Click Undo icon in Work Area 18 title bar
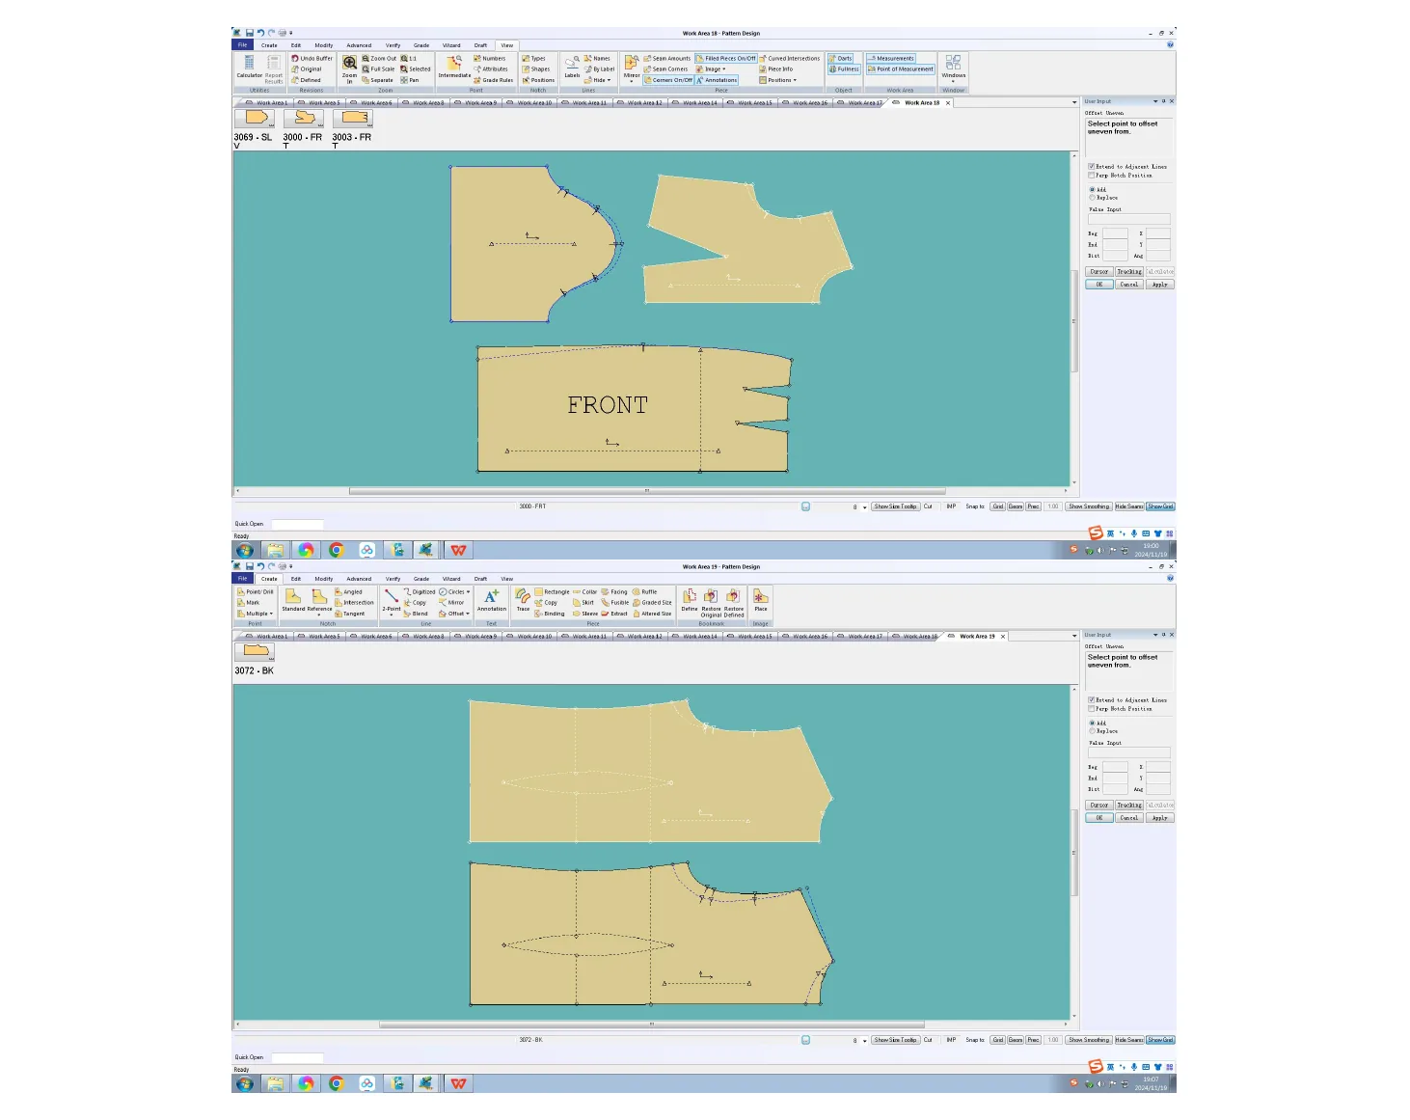 (x=260, y=33)
